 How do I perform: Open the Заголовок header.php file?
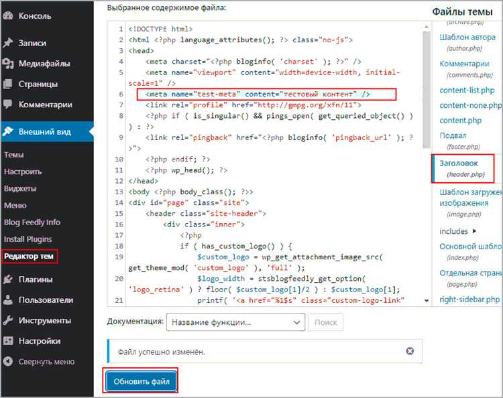pyautogui.click(x=462, y=169)
